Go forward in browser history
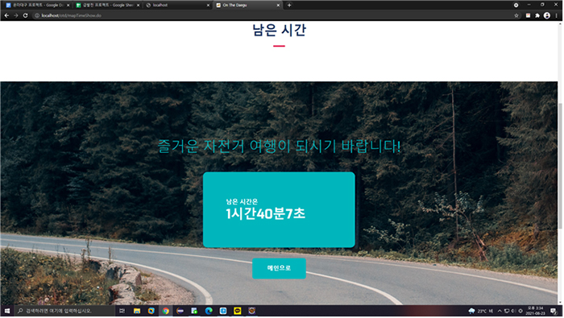Screen dimensions: 564x318 tap(16, 15)
